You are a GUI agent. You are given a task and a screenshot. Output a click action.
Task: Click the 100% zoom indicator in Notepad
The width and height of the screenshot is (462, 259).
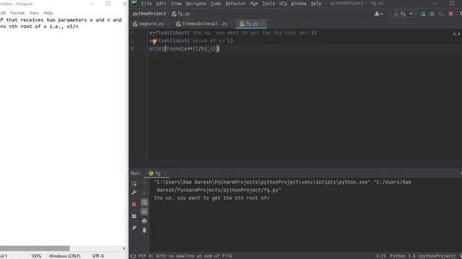coord(36,256)
